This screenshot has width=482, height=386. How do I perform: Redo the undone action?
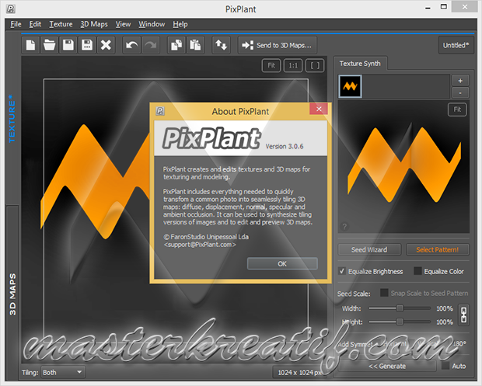[151, 45]
